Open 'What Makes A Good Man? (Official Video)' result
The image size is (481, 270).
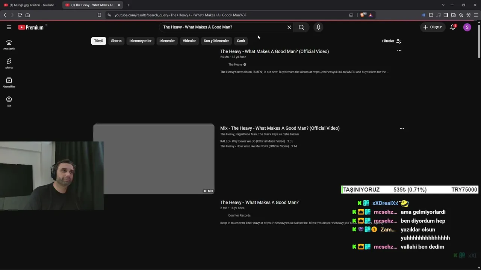(274, 51)
